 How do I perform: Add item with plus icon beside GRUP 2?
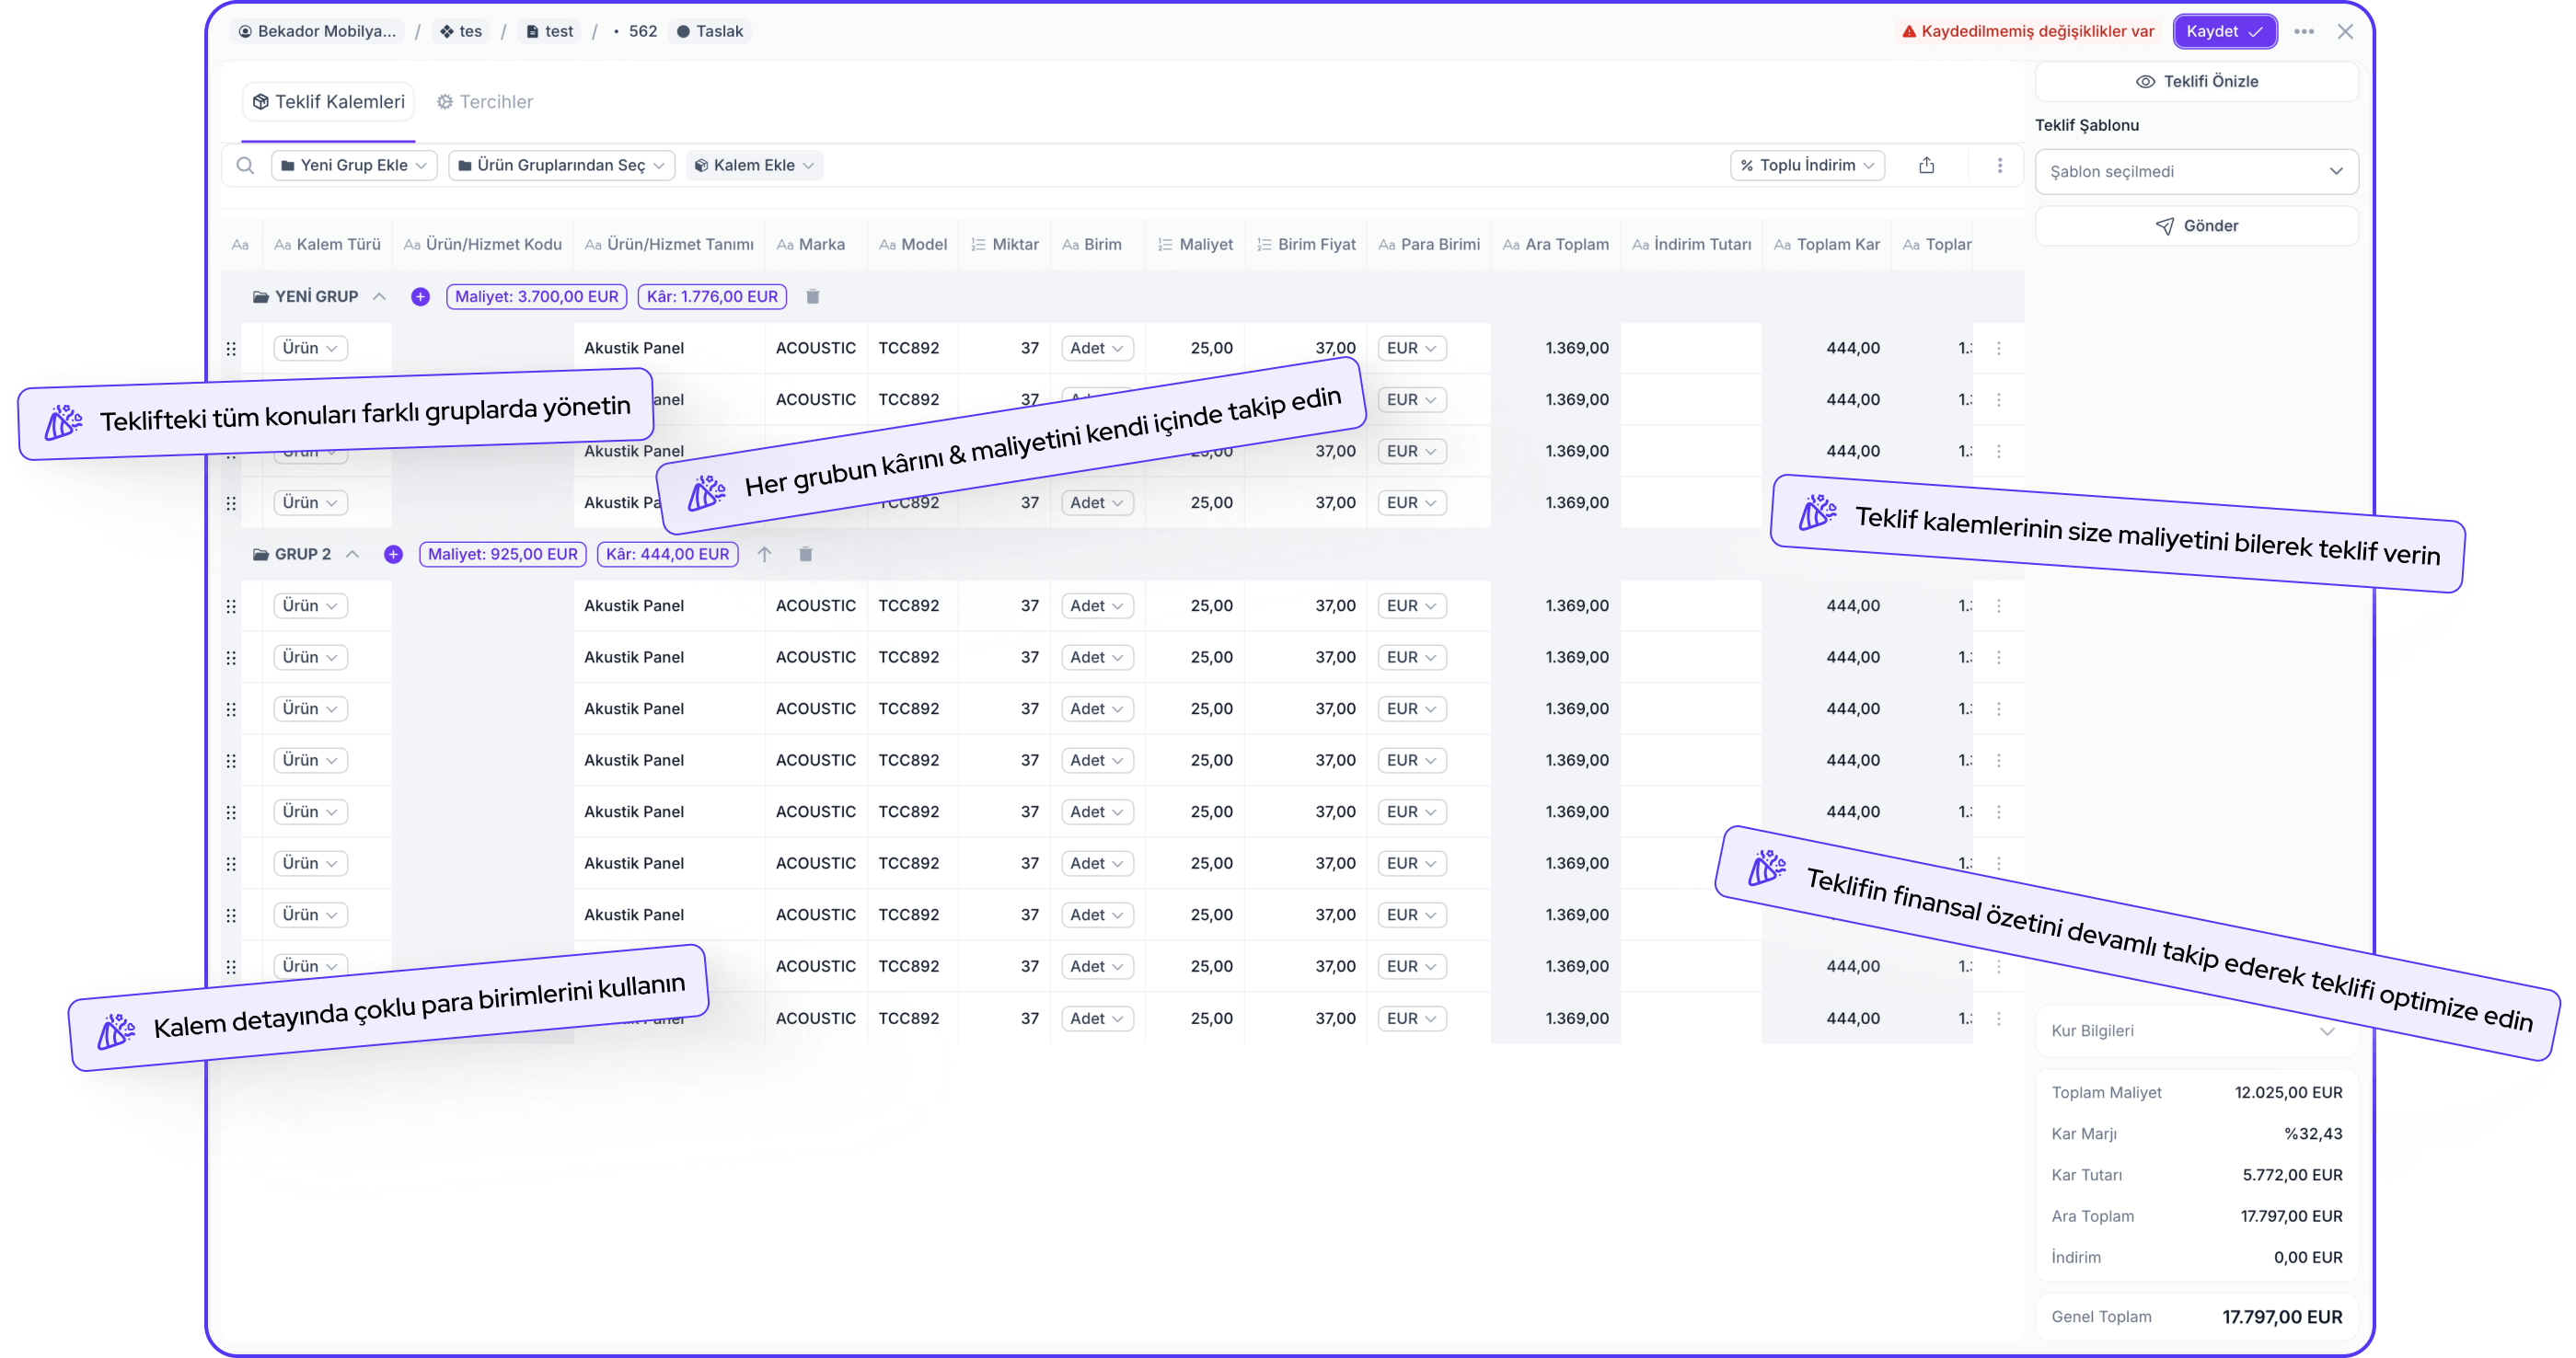pyautogui.click(x=393, y=554)
